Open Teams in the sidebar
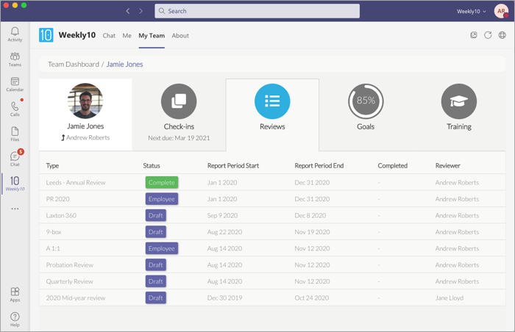The image size is (515, 332). (15, 59)
